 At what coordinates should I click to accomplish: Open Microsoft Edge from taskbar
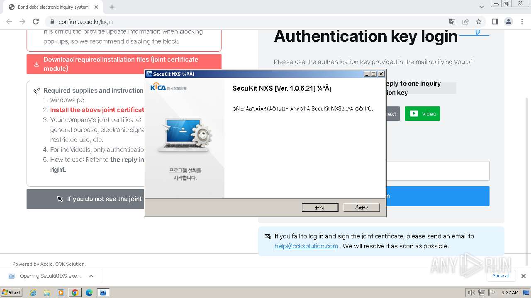click(89, 292)
